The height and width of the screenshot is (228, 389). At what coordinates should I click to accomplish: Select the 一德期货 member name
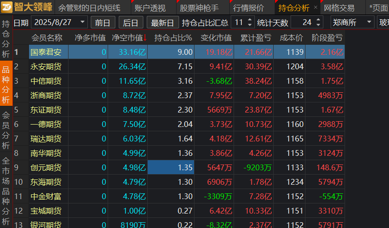46,124
